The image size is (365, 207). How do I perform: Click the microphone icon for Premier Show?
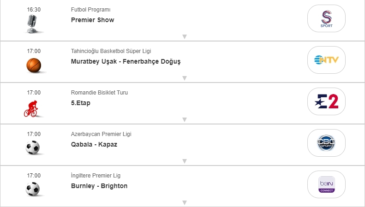(x=33, y=24)
